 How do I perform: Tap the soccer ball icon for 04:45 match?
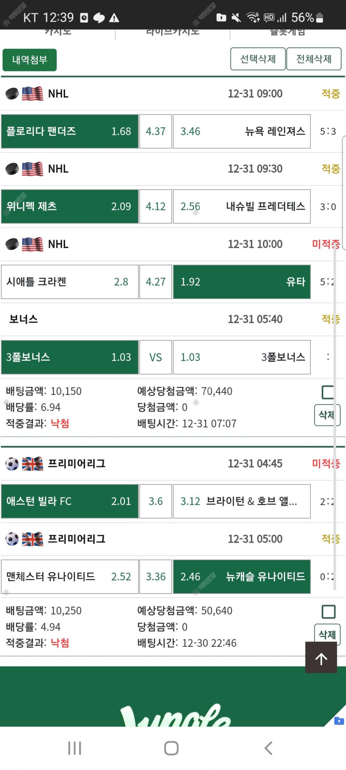12,463
